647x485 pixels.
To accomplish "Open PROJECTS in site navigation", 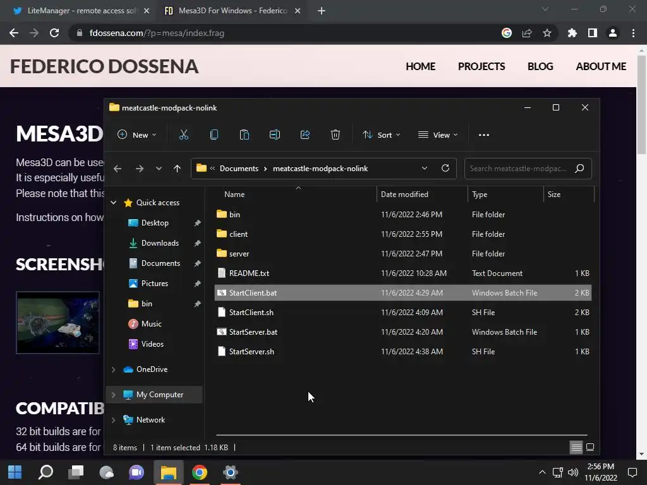I will click(481, 66).
